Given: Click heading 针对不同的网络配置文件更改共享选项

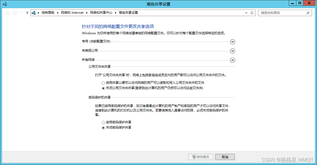Looking at the screenshot, I should pos(118,27).
